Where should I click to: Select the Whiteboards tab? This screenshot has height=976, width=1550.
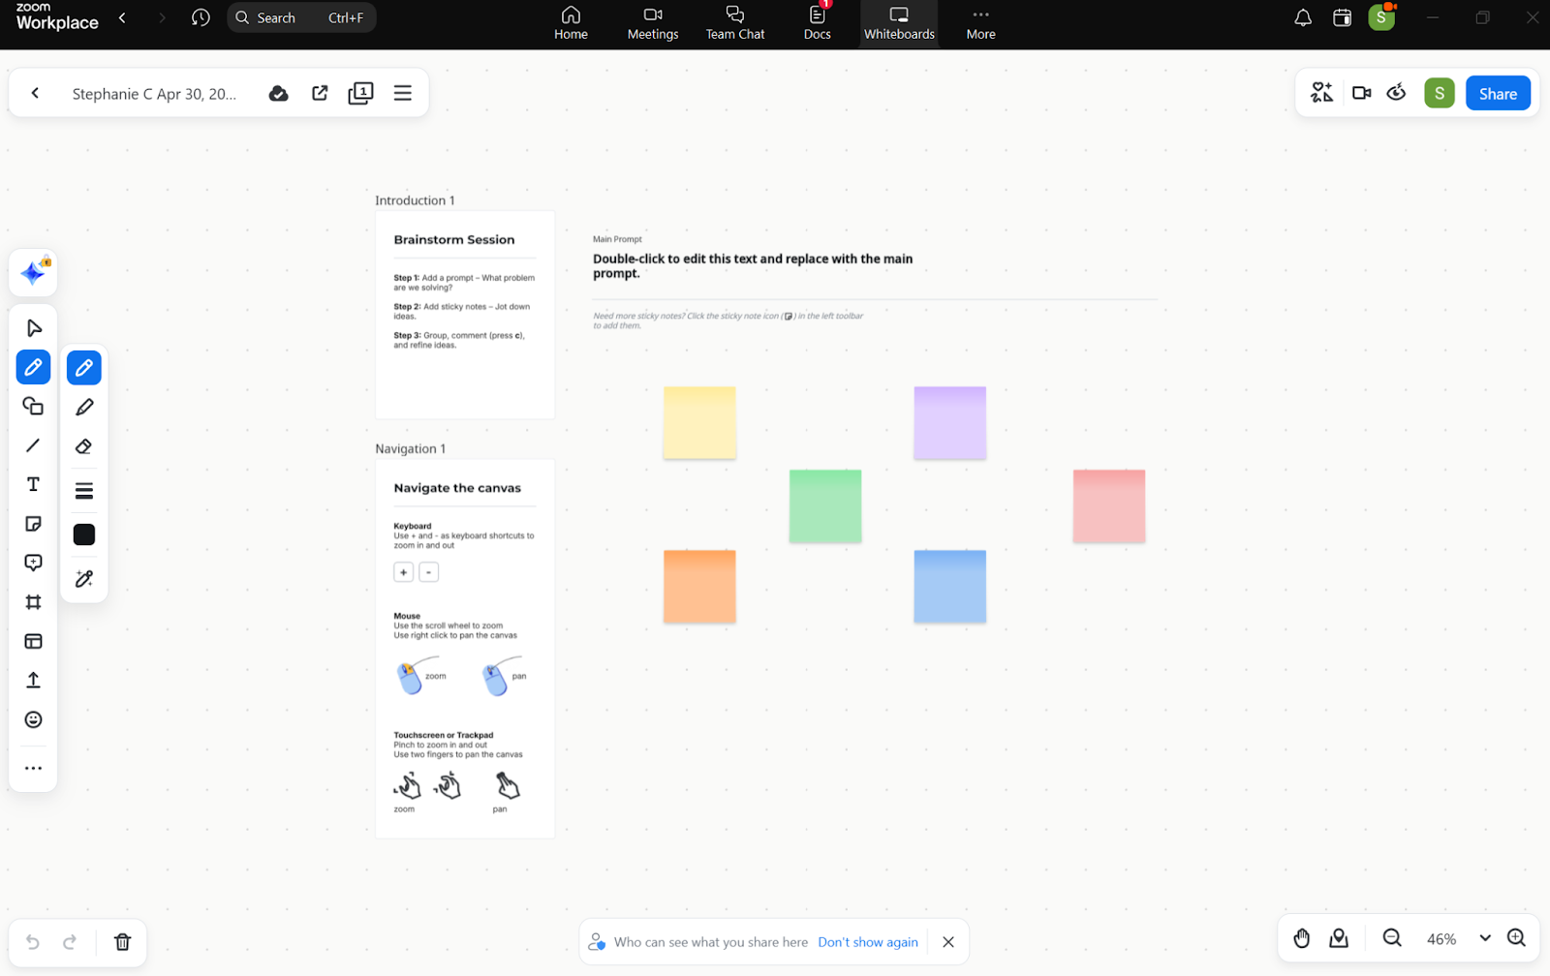[x=899, y=23]
